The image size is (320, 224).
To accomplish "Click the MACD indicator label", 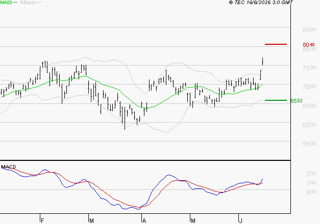I will (9, 167).
